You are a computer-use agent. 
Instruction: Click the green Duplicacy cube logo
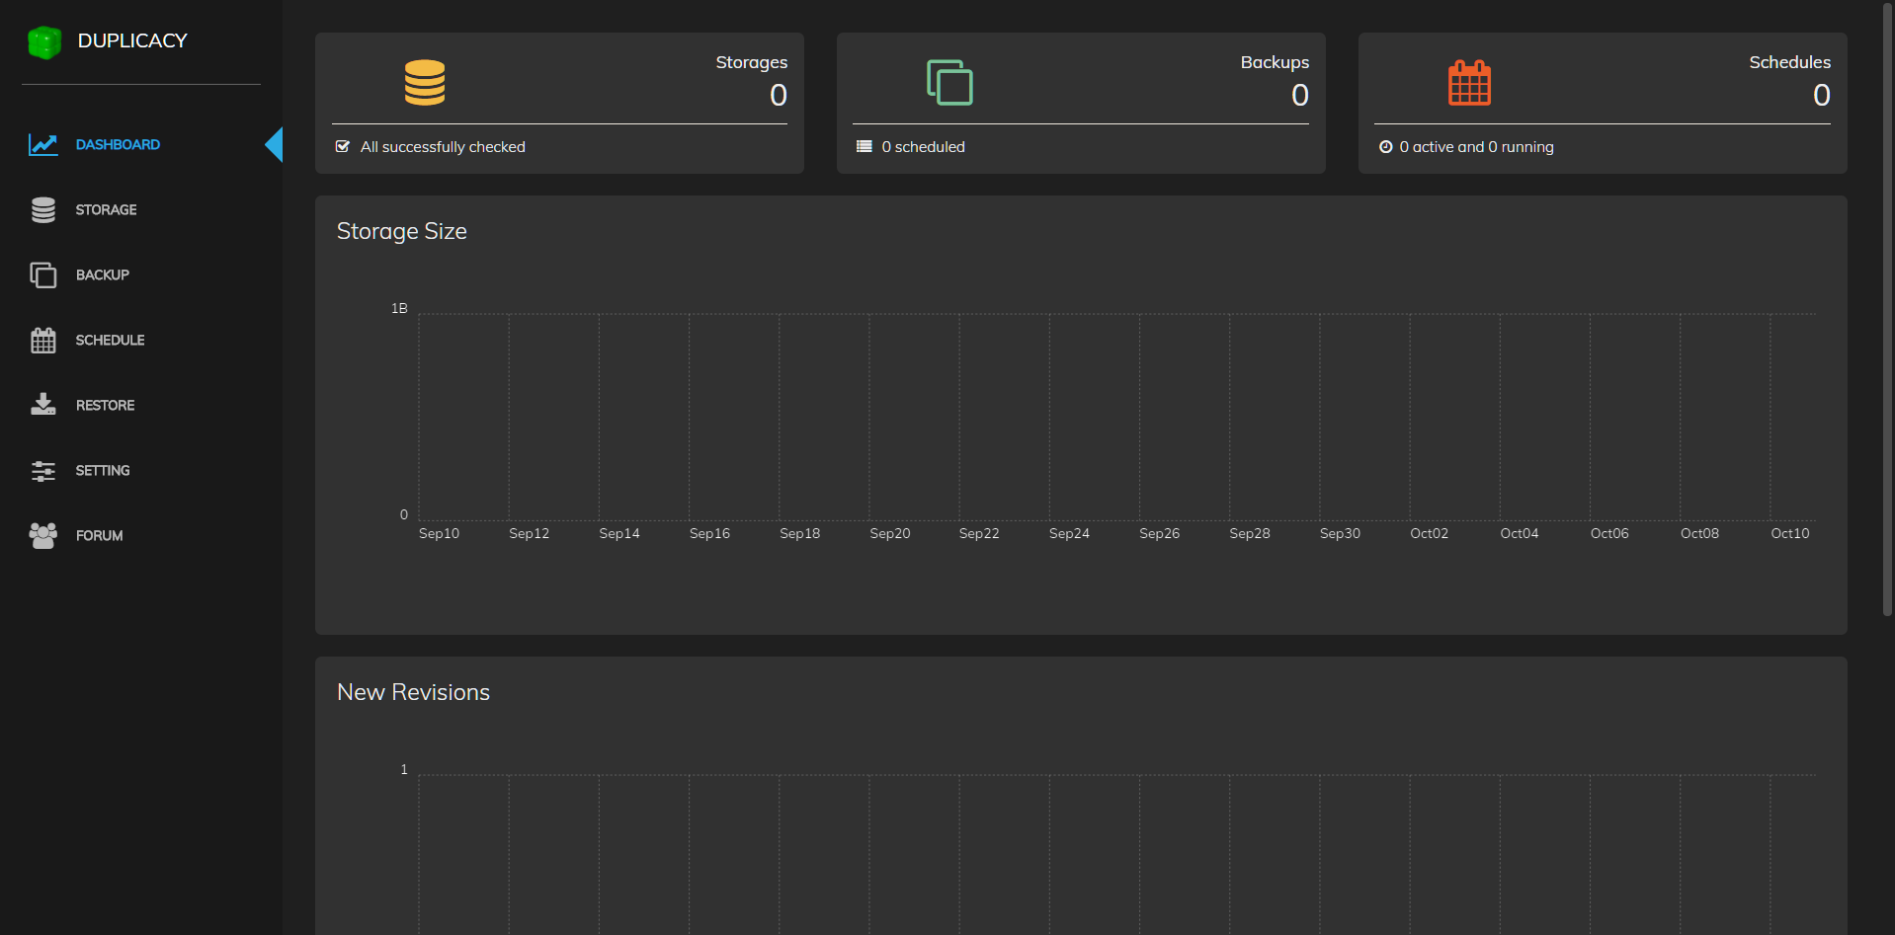tap(44, 41)
